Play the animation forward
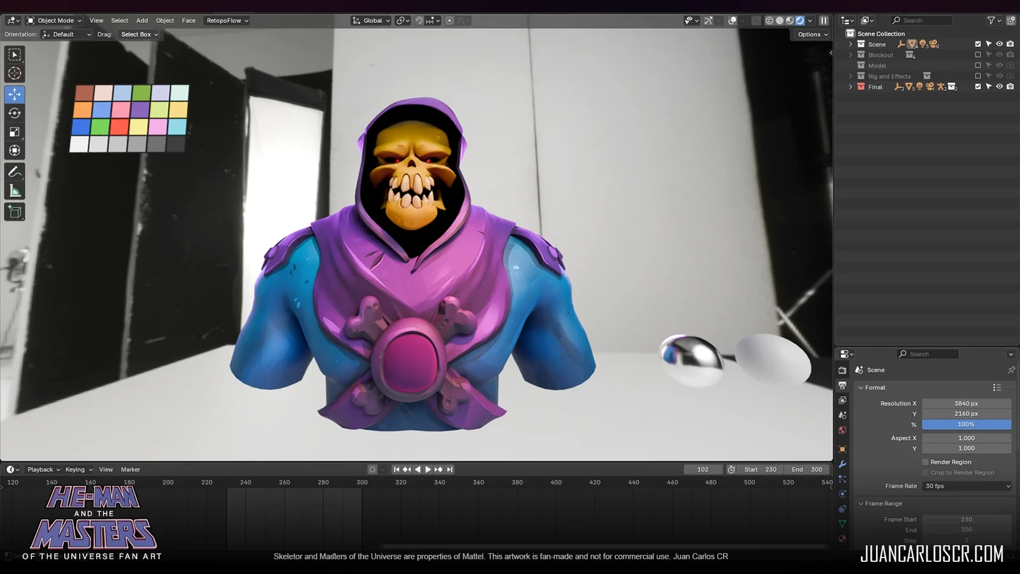This screenshot has width=1020, height=574. 428,469
